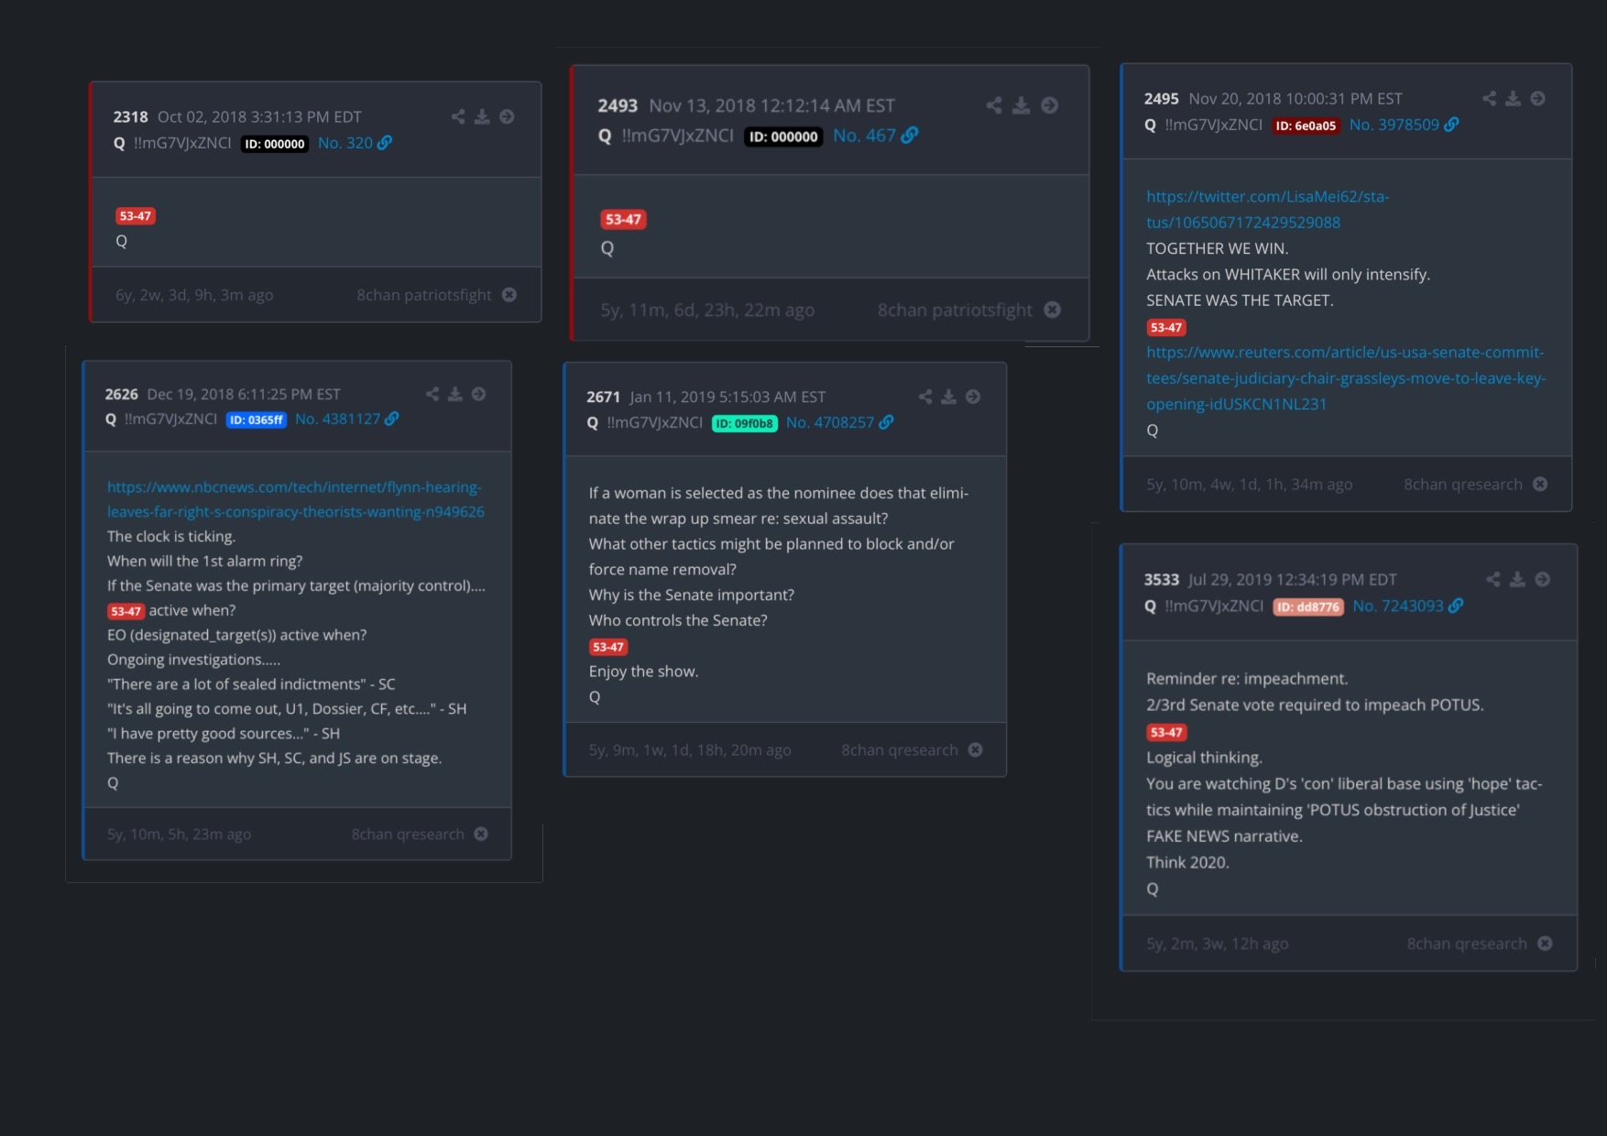Image resolution: width=1607 pixels, height=1136 pixels.
Task: Open link No. 4381127
Action: click(346, 419)
